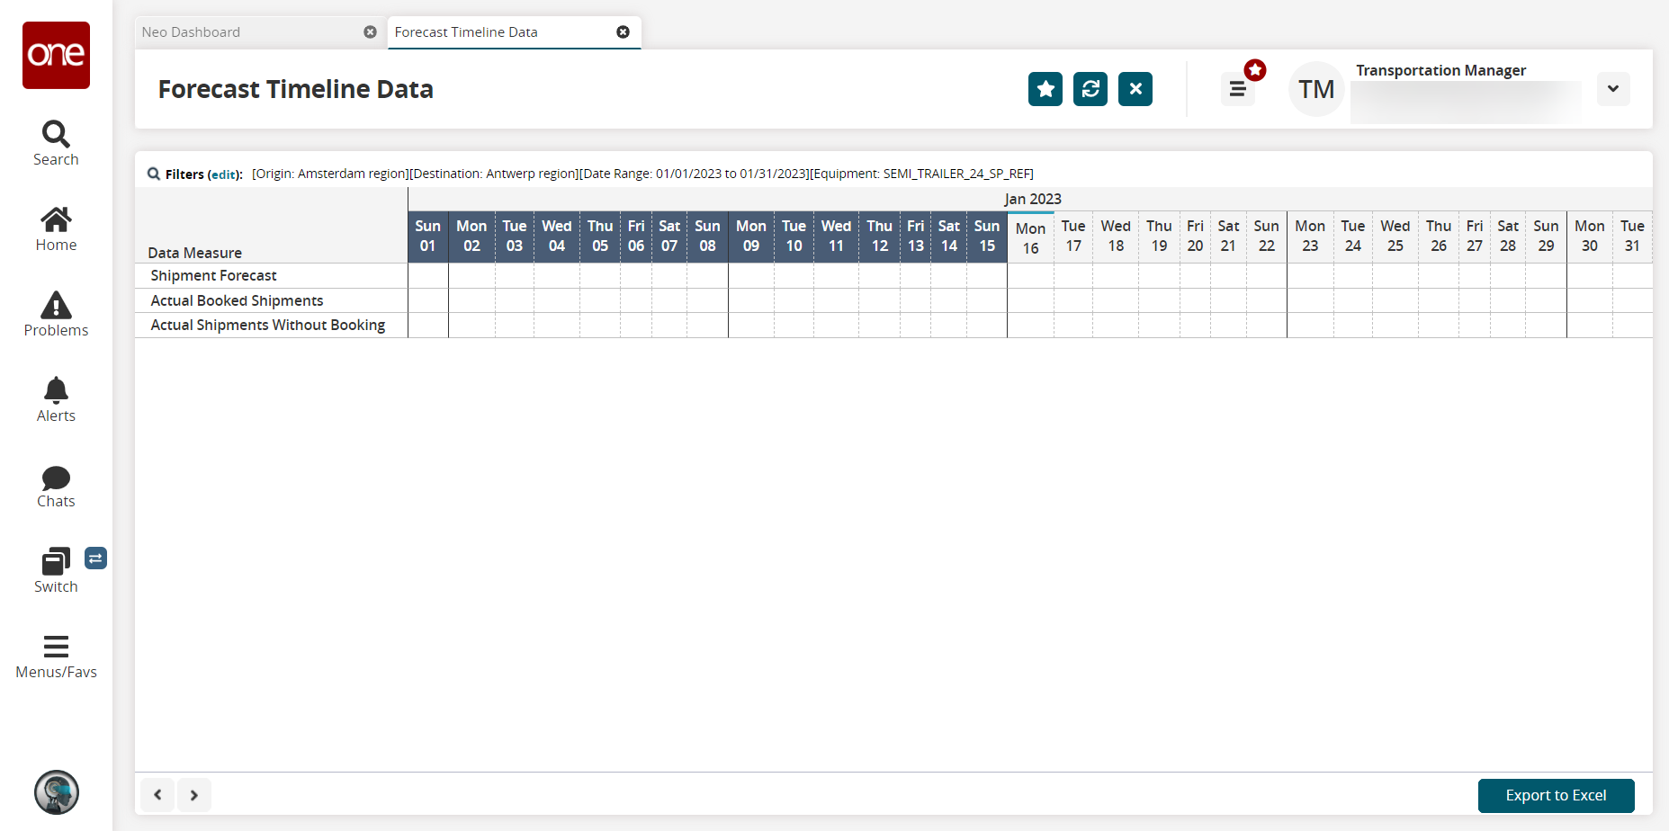Viewport: 1669px width, 831px height.
Task: Click the assistant avatar at sidebar bottom
Action: pyautogui.click(x=57, y=792)
